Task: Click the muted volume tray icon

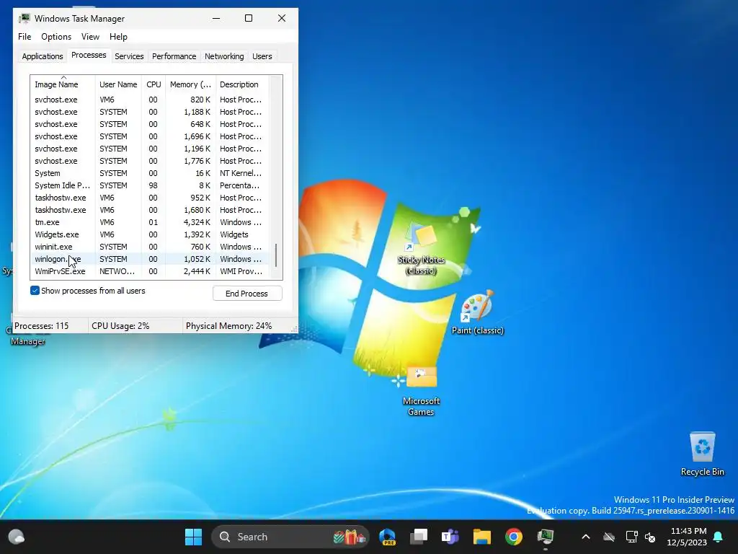Action: pyautogui.click(x=651, y=537)
